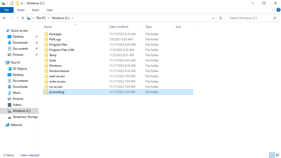Click the Properties quick access toolbar icon

pos(12,3)
